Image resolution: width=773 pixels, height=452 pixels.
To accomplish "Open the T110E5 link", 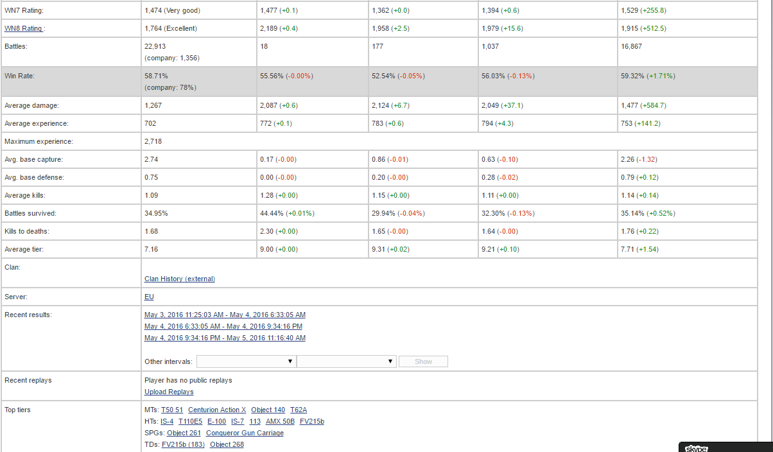I will click(191, 421).
